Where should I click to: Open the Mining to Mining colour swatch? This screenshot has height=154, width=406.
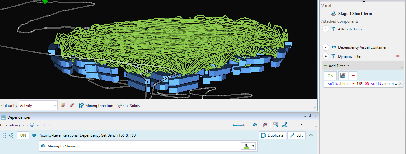click(x=249, y=146)
